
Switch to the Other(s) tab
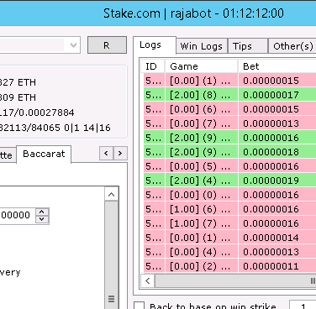click(x=292, y=46)
